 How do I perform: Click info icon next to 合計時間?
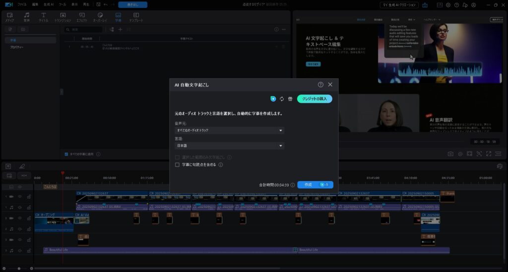[x=293, y=185]
